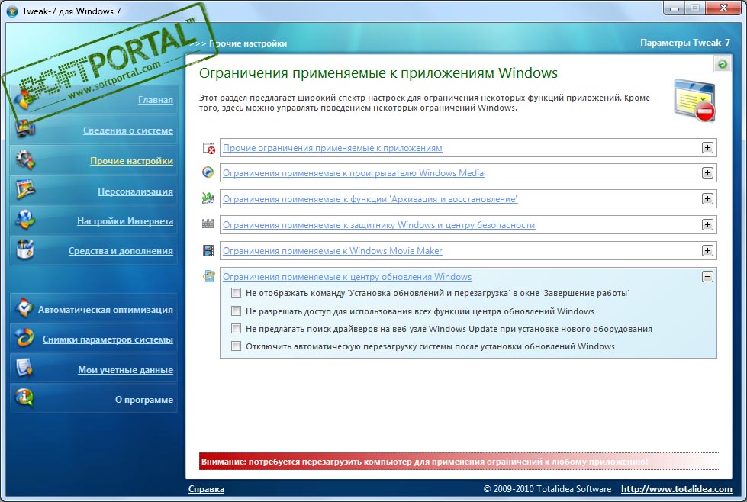Visit the http://www.totalidea.com link

point(677,489)
